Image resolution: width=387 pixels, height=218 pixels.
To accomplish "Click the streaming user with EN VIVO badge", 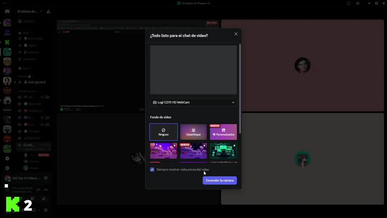I will tap(36, 155).
